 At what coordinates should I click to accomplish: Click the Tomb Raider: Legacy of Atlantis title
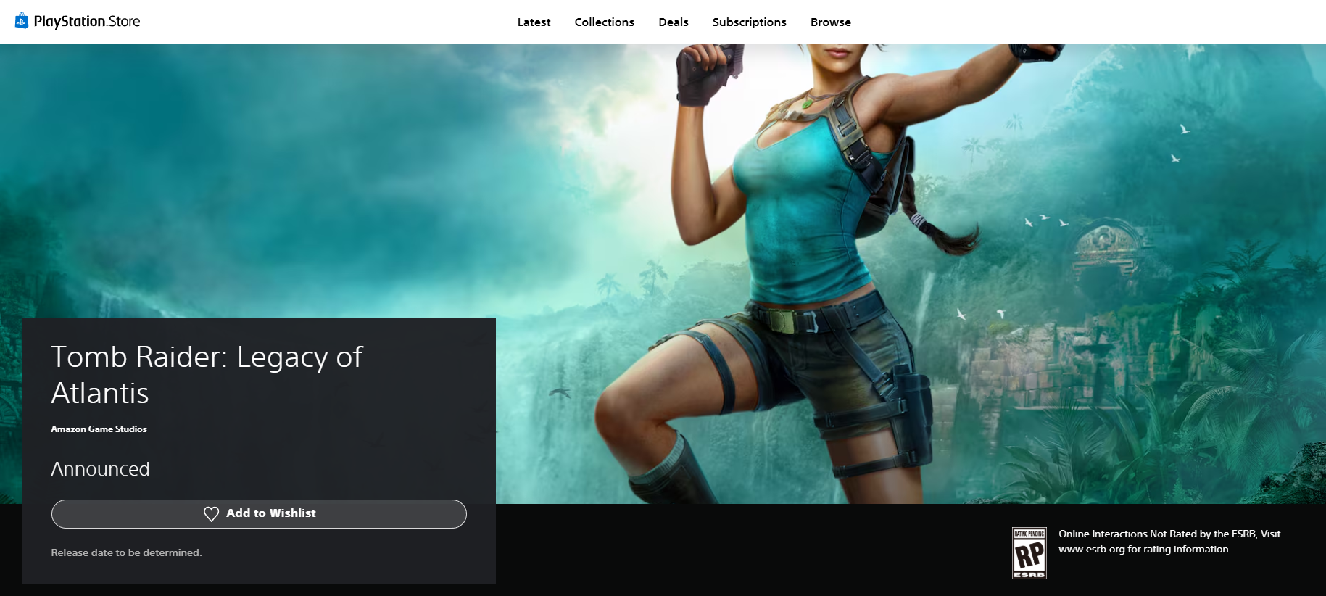207,375
